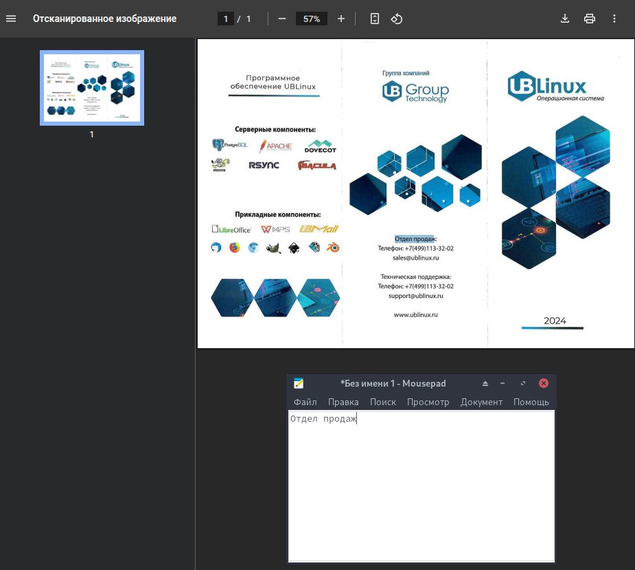Open the Просмотр menu in Mousepad
Screen dimensions: 635x570
[x=428, y=402]
